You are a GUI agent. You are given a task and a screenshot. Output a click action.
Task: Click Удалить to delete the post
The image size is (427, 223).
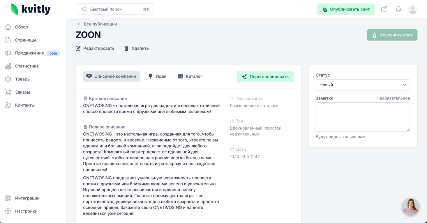click(x=136, y=48)
